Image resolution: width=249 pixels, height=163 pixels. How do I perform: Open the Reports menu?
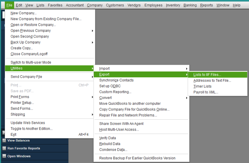206,5
